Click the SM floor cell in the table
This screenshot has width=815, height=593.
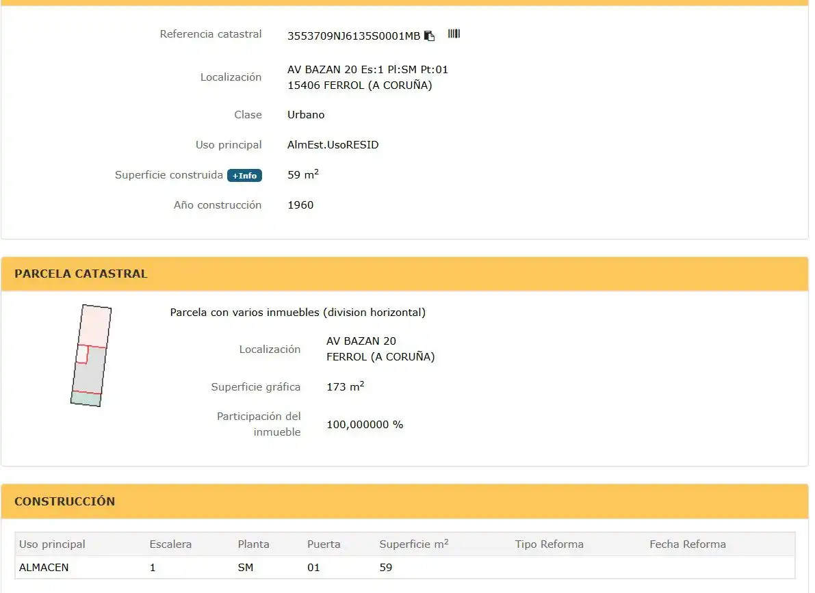(x=246, y=568)
